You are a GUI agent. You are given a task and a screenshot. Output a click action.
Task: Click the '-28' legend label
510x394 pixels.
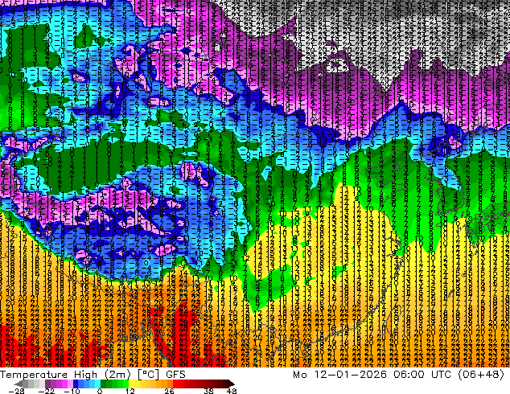16,391
